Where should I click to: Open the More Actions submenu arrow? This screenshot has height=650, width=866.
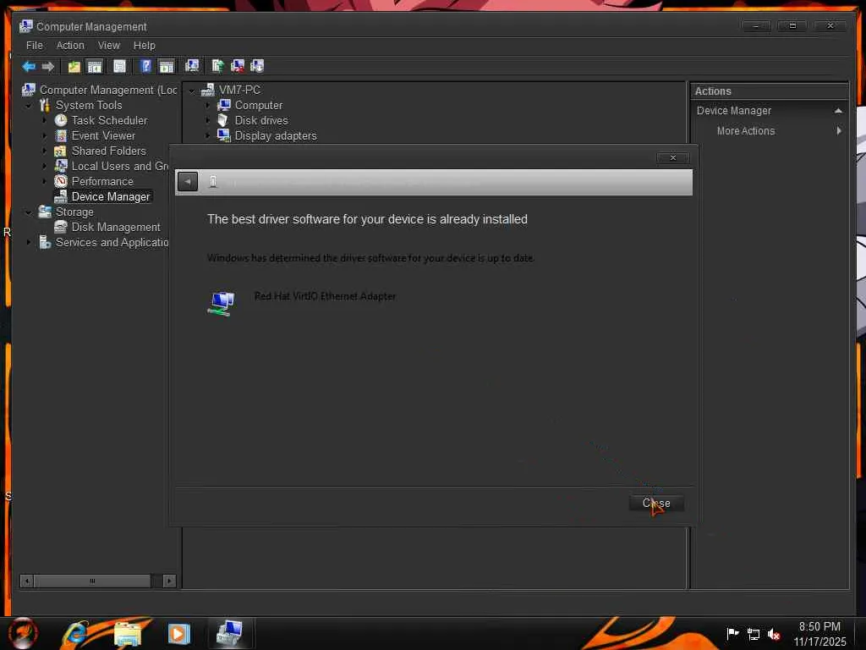tap(839, 131)
